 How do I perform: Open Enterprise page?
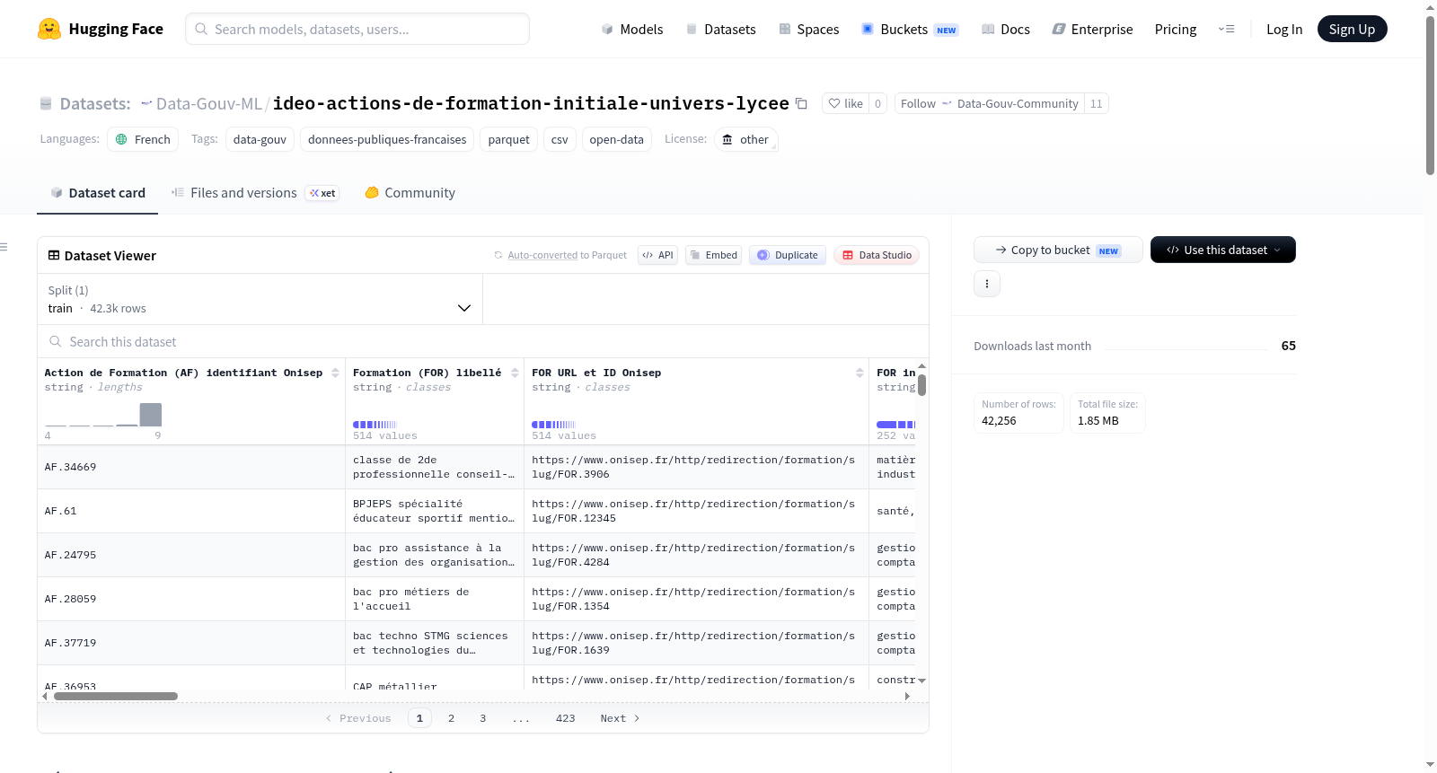point(1092,29)
